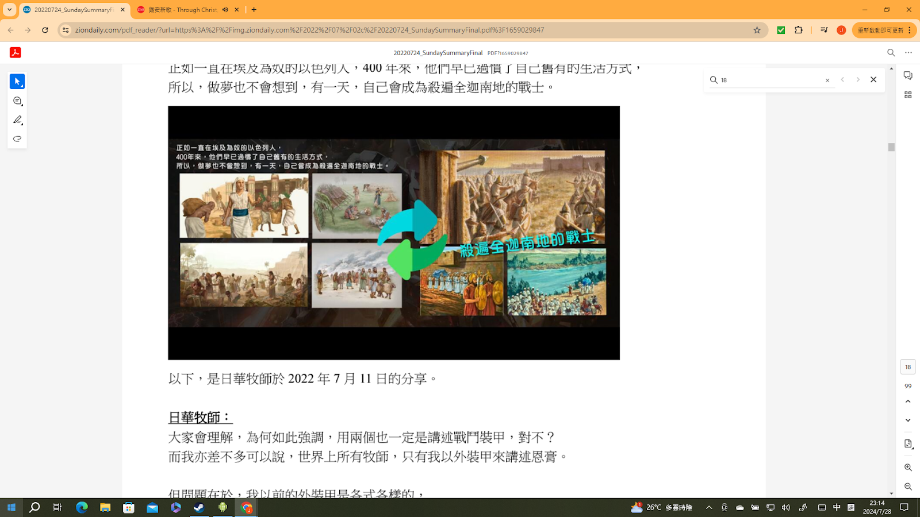This screenshot has width=920, height=517.
Task: Clear the search text with small x
Action: click(827, 80)
